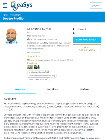Select the In-Vitro Fertilization (IVF) tag
105x140 pixels.
click(x=39, y=72)
